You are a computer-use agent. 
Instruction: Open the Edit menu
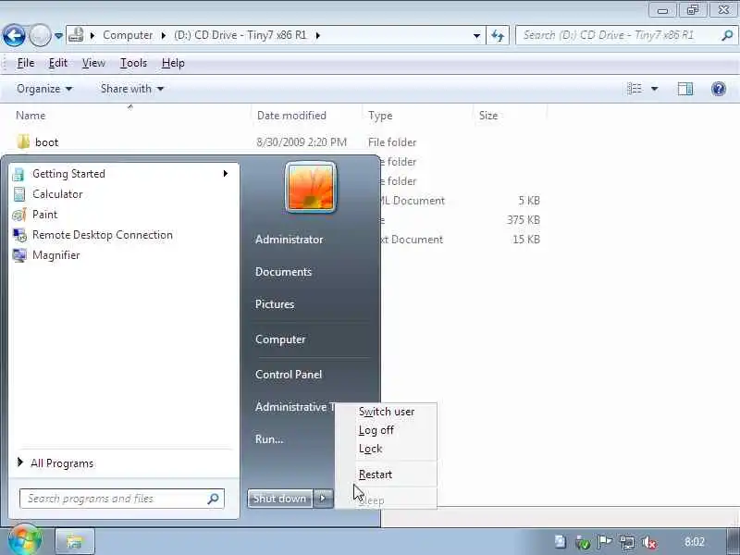pyautogui.click(x=58, y=63)
